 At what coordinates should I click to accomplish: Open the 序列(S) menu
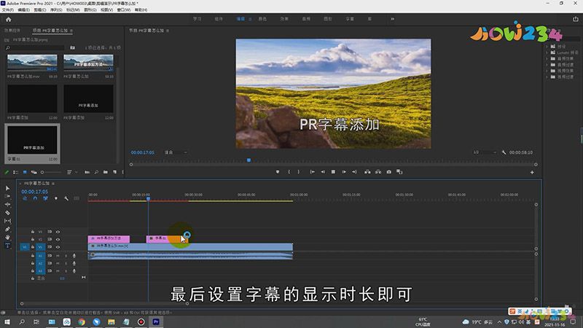56,10
